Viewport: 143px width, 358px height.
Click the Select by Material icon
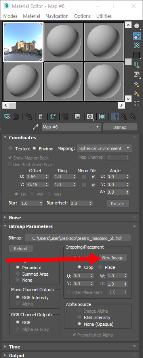(137, 94)
